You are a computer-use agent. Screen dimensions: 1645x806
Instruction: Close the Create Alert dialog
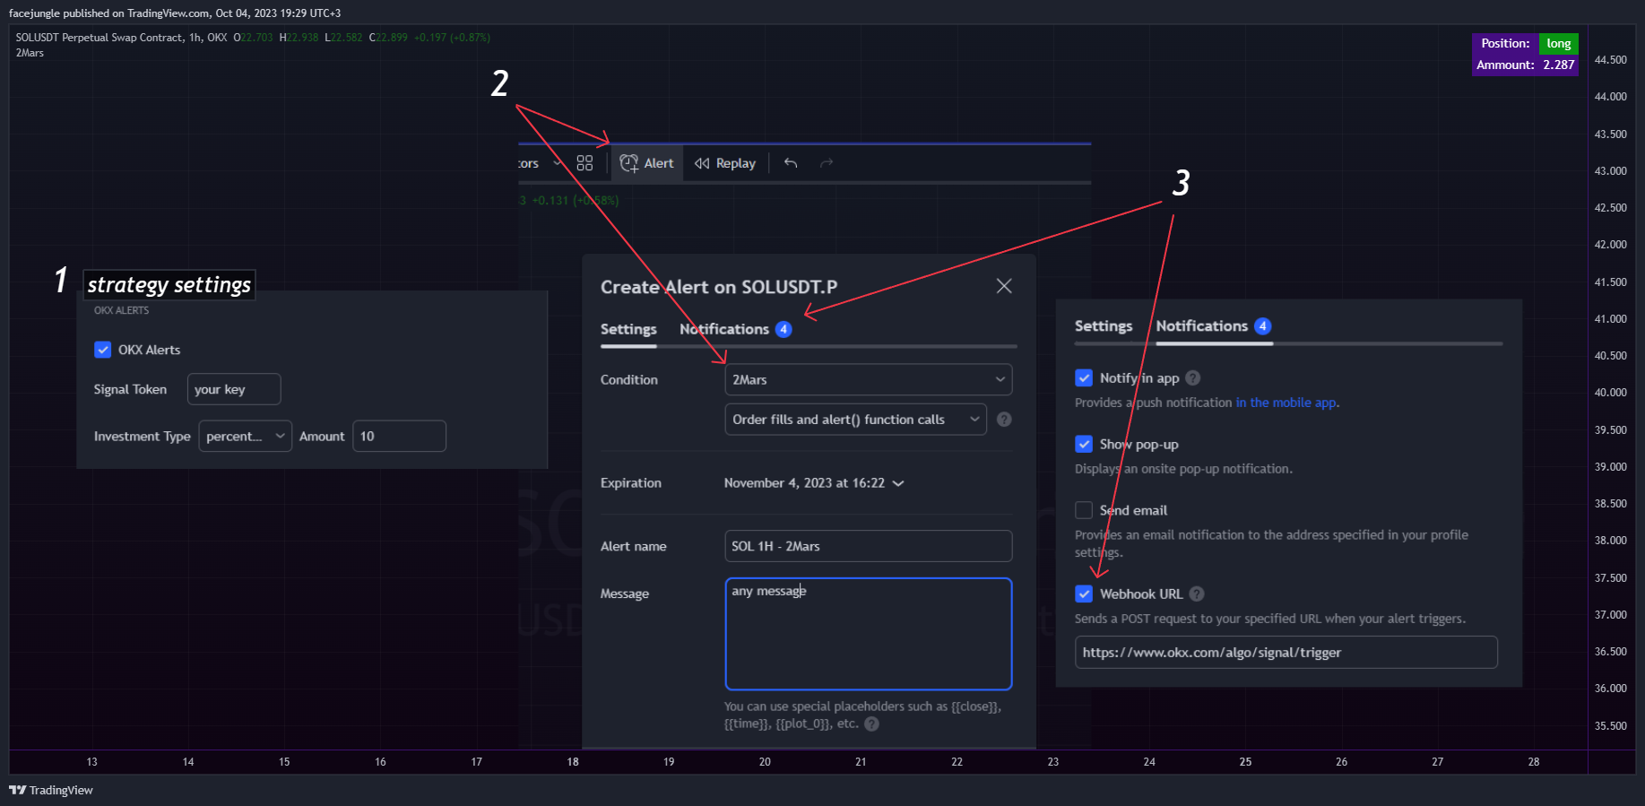pos(1004,286)
